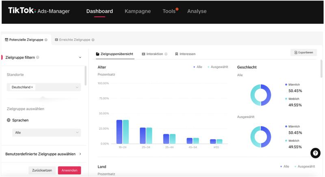The width and height of the screenshot is (325, 177).
Task: Toggle Weiblich legend in the Ausgewählt donut
Action: pos(292,141)
